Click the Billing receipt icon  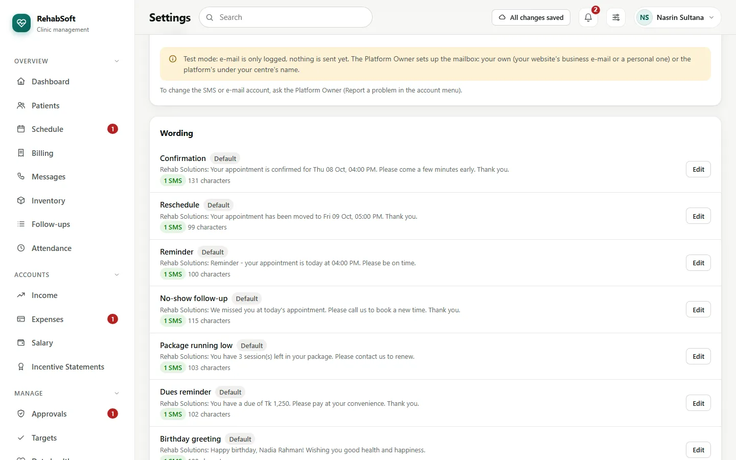point(21,153)
